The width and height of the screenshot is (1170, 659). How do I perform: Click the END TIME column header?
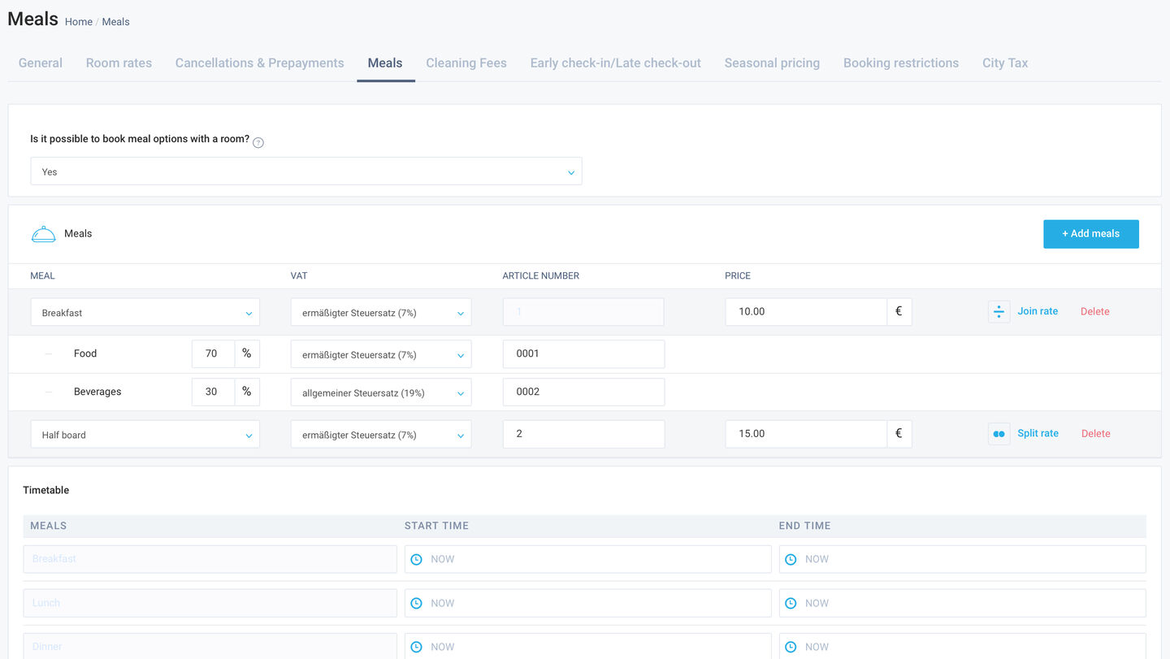[x=805, y=526]
